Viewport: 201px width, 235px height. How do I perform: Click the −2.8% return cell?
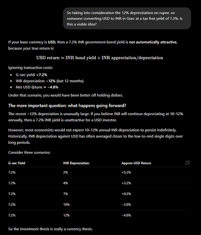coord(126,204)
